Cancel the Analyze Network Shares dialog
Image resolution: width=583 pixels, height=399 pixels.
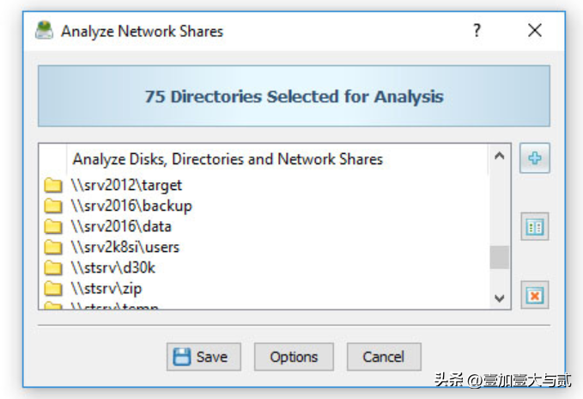pyautogui.click(x=384, y=357)
